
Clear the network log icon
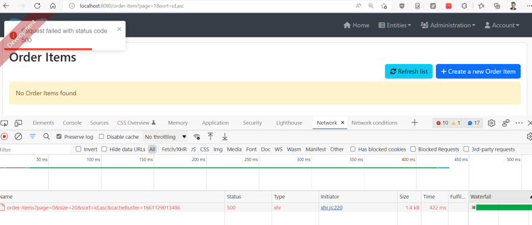[x=18, y=136]
